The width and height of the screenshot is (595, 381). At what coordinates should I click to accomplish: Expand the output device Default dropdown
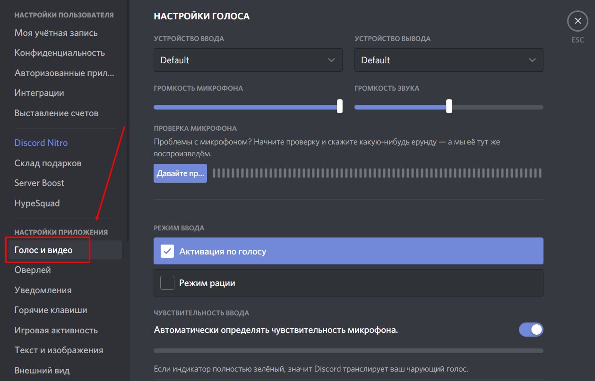tap(448, 60)
